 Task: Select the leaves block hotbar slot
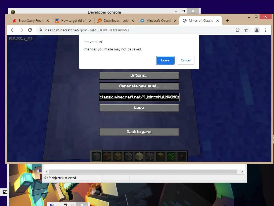click(x=171, y=156)
